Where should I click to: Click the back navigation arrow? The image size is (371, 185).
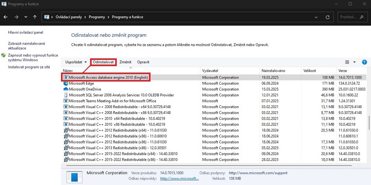coord(6,17)
